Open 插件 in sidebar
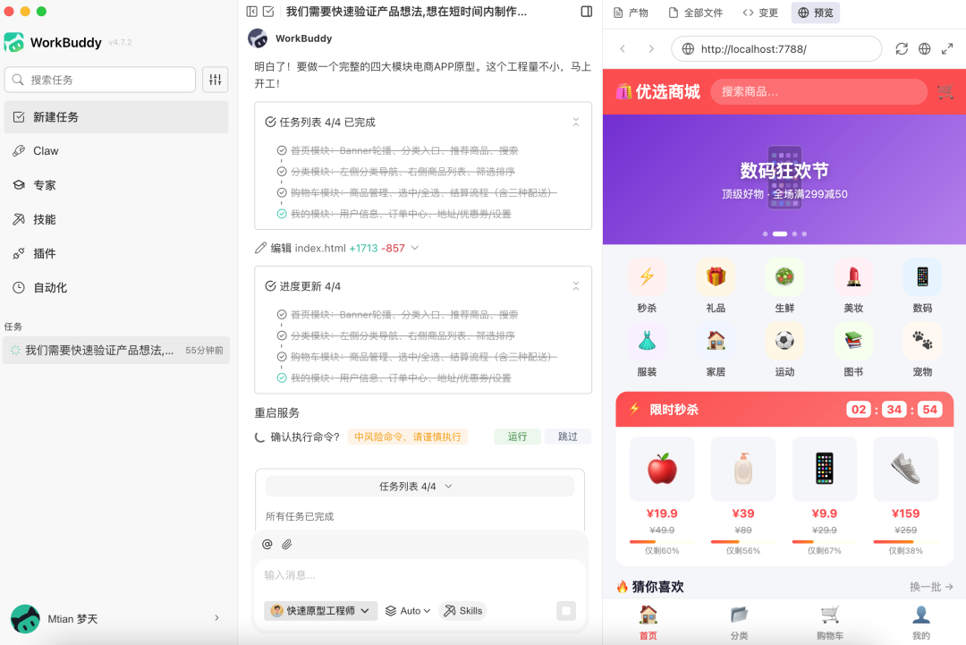966x645 pixels. pos(115,253)
